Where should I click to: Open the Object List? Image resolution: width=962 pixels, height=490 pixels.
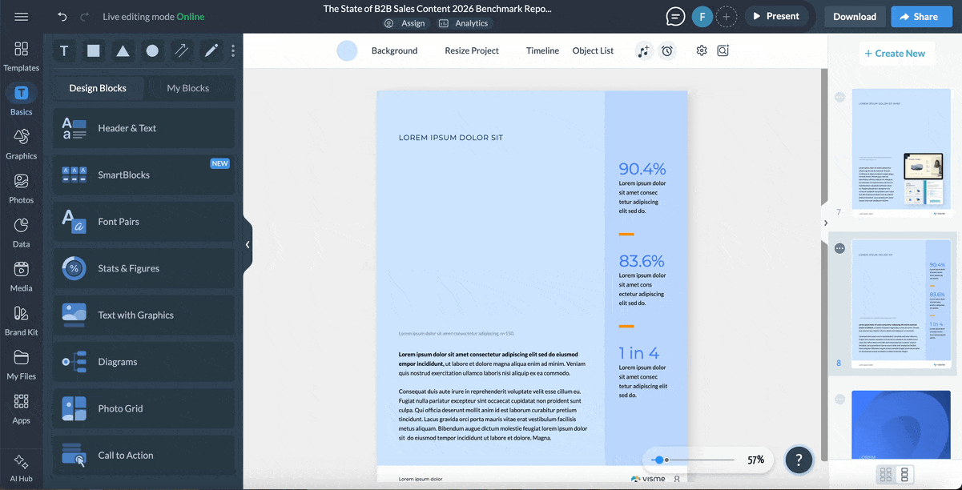pyautogui.click(x=593, y=50)
